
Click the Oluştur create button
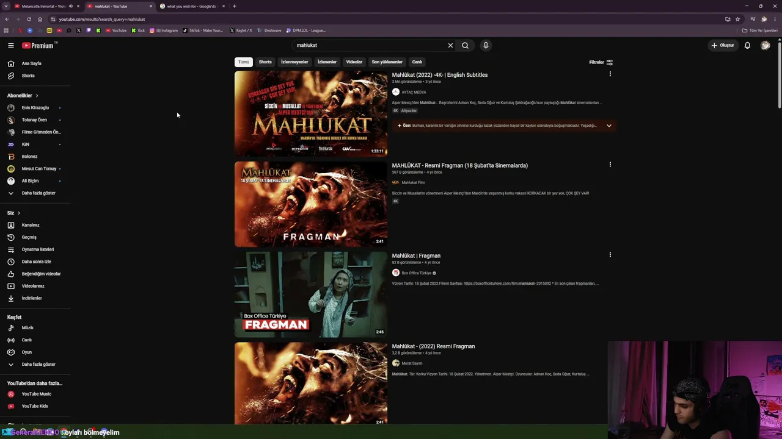[723, 45]
